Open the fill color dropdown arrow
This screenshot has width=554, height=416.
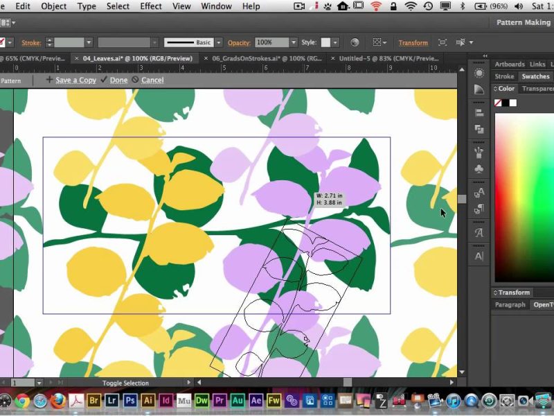tap(10, 42)
